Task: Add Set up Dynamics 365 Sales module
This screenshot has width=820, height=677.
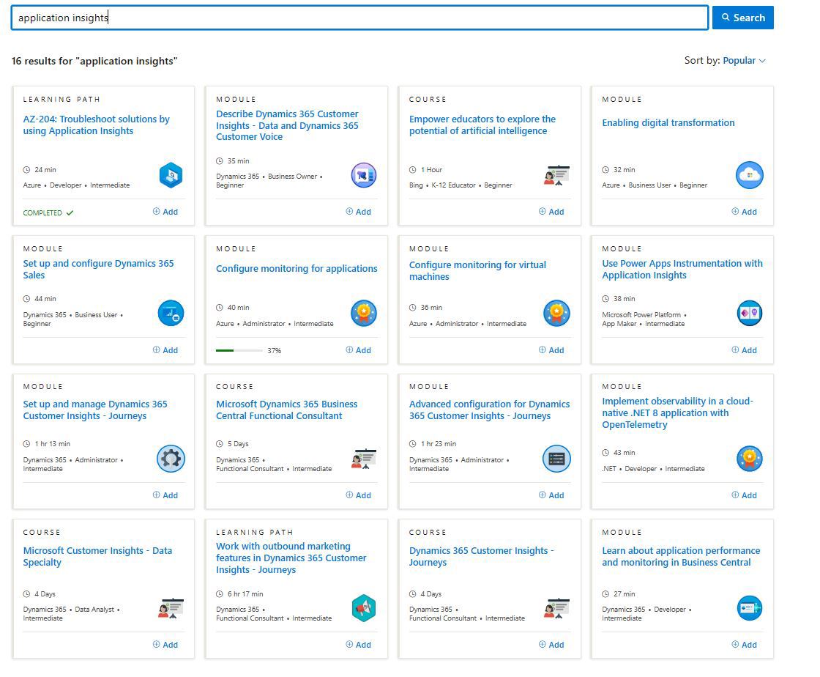Action: (x=165, y=350)
